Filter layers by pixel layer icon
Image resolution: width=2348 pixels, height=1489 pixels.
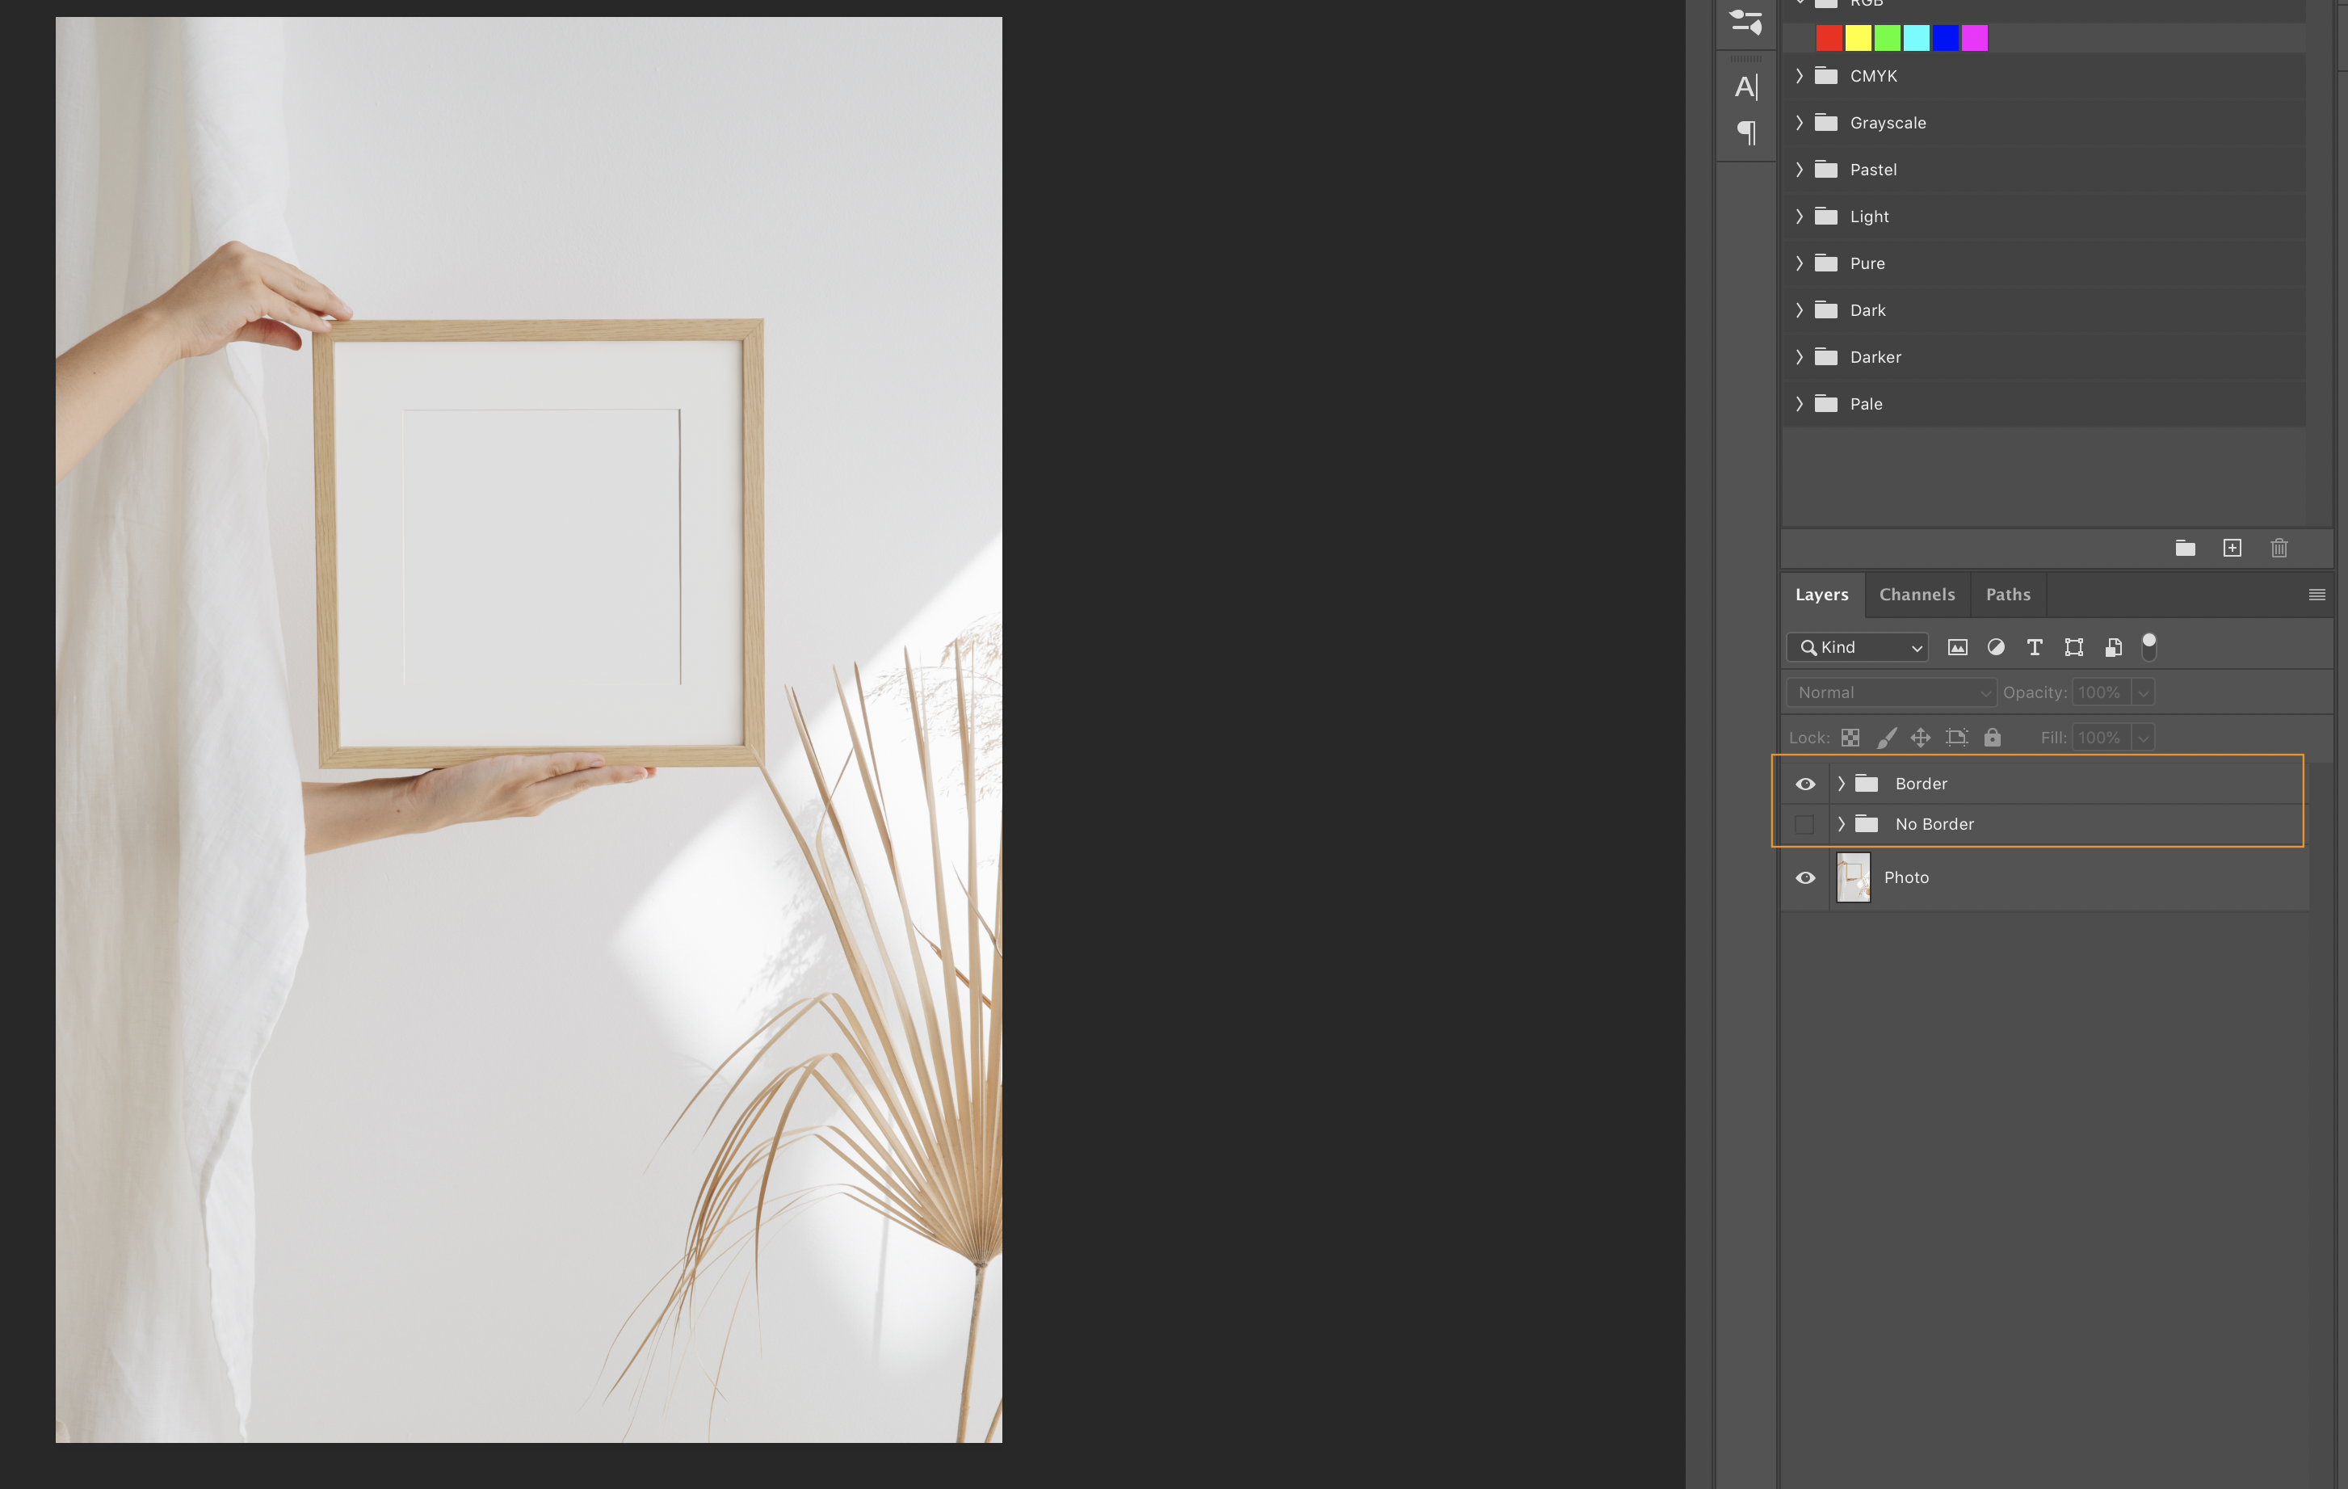coord(1957,647)
